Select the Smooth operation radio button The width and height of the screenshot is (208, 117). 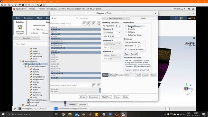126,29
